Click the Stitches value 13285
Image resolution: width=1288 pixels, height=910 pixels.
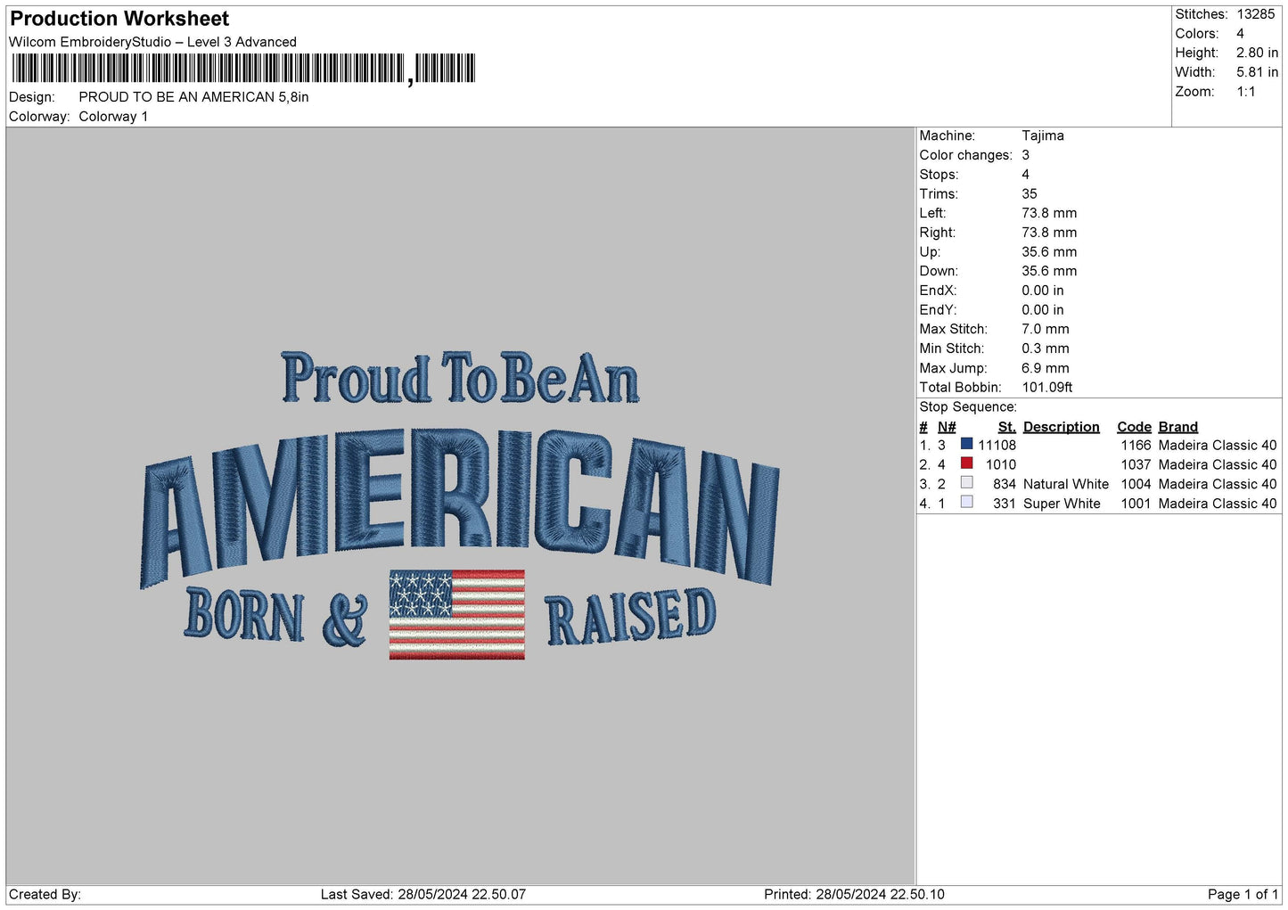[1255, 14]
